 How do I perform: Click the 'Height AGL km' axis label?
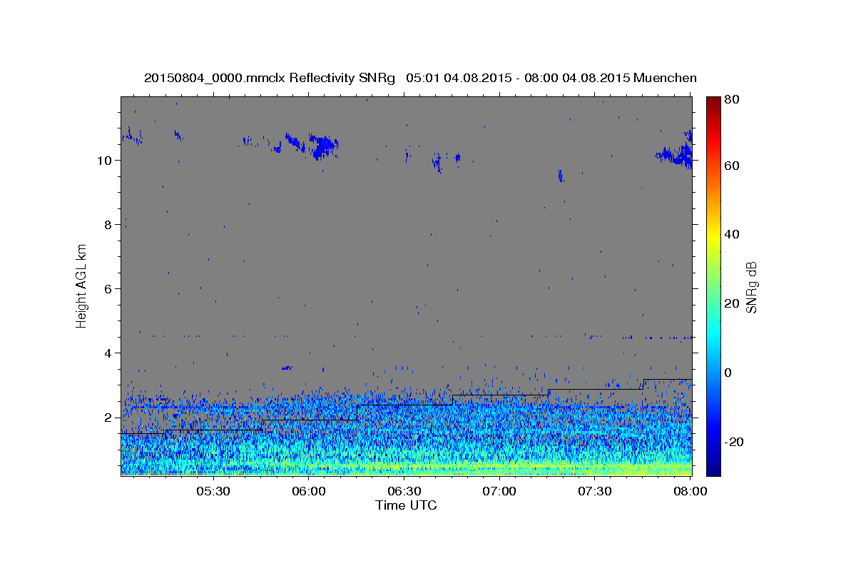pos(82,286)
